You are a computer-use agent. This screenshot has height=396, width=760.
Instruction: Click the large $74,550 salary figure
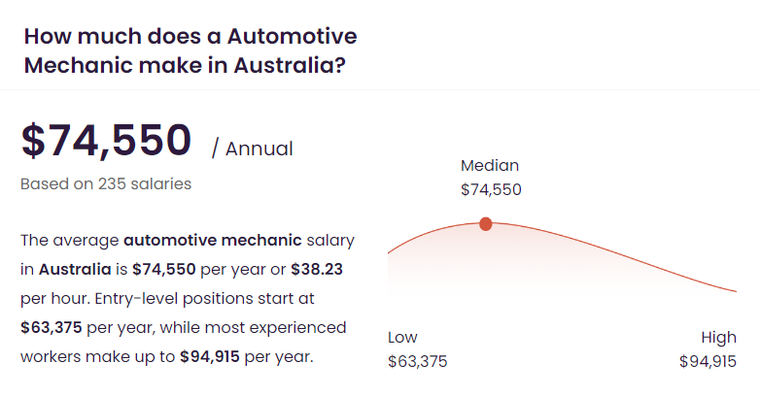(106, 141)
